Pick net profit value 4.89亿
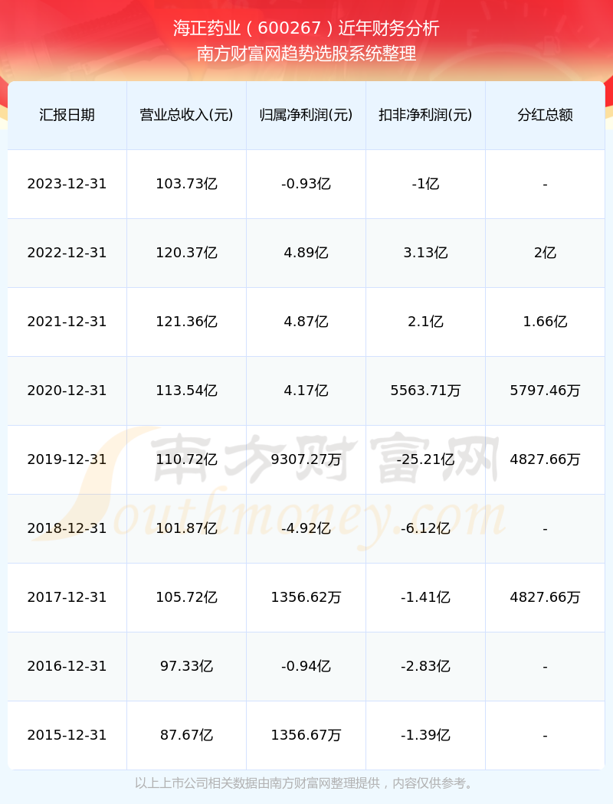Screen dimensions: 613x804 point(306,253)
